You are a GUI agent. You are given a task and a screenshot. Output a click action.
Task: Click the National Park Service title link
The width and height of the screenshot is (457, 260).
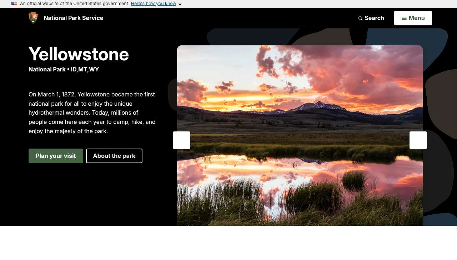tap(74, 18)
